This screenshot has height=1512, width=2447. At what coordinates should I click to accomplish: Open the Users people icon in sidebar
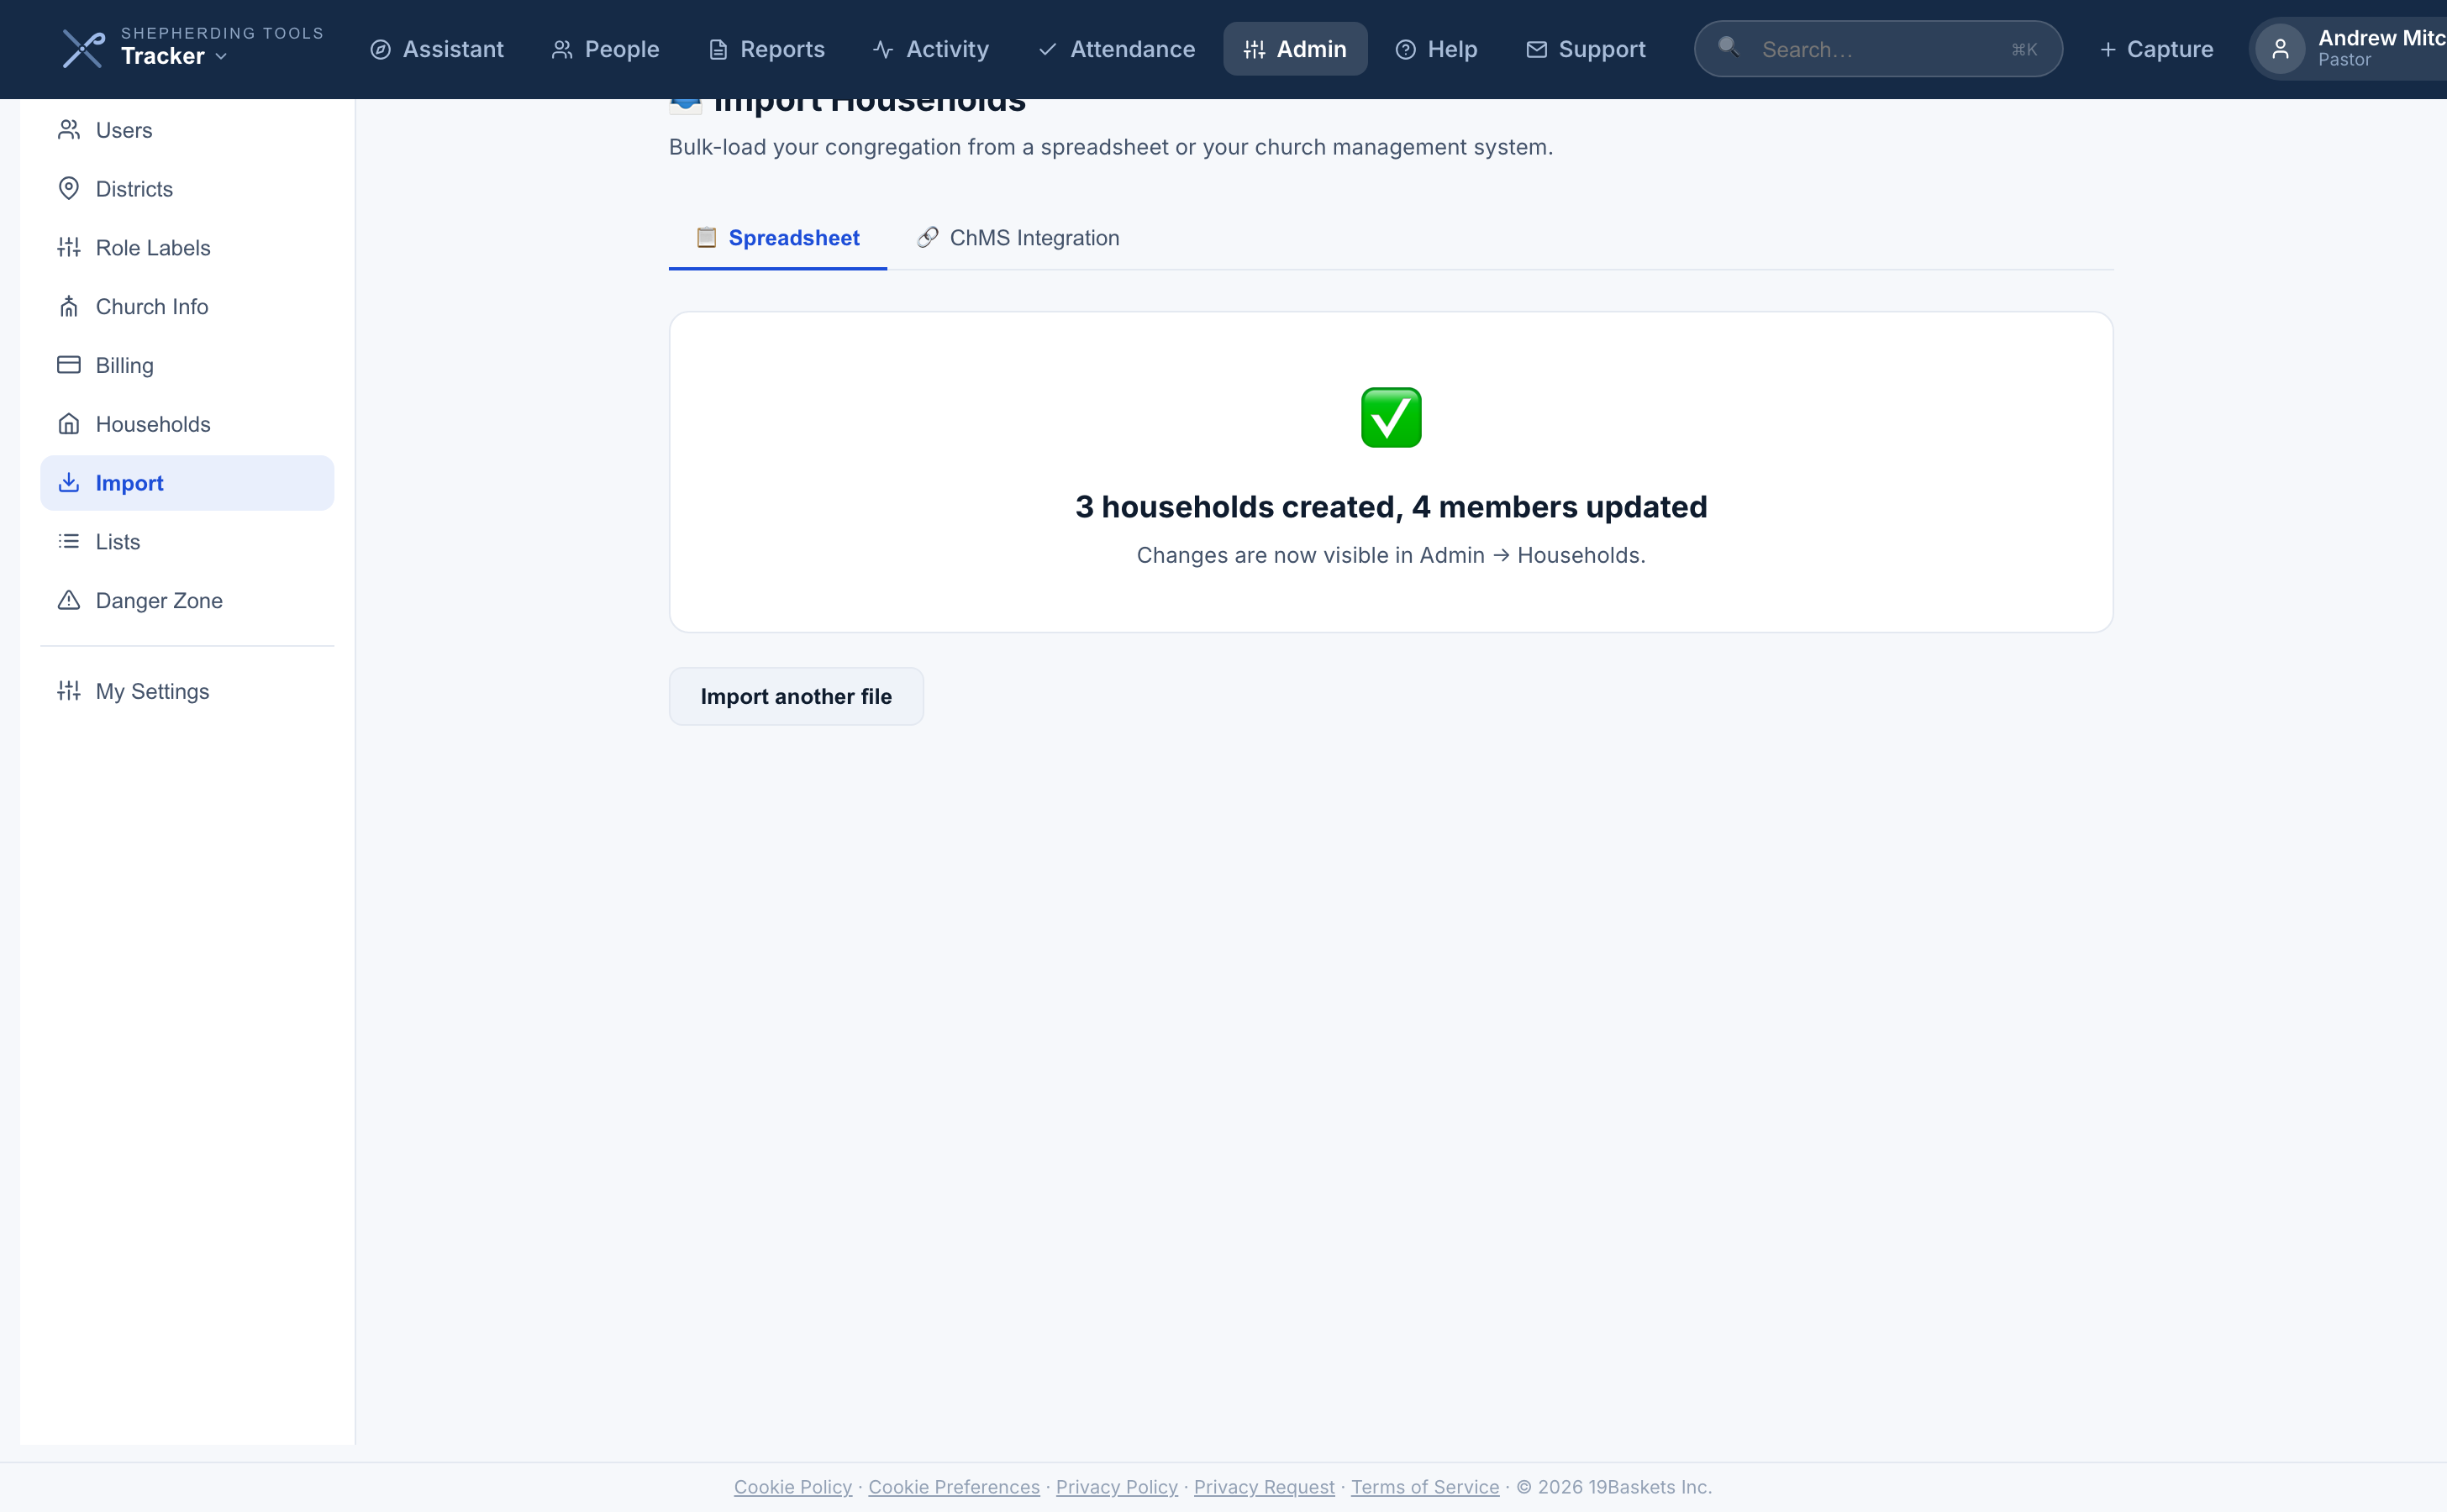(69, 130)
